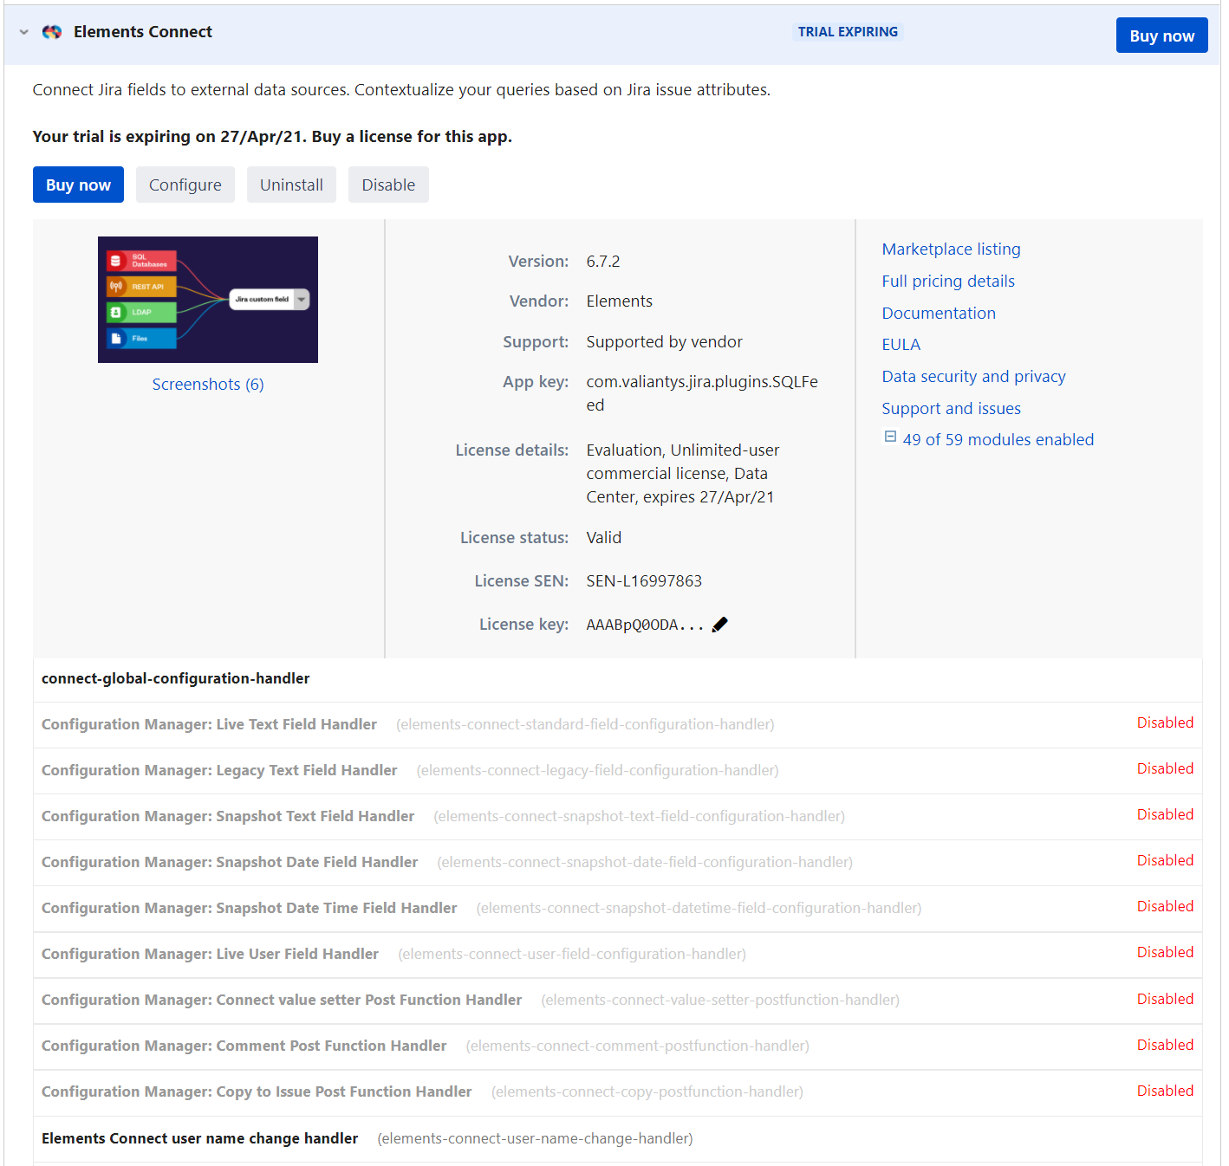Click the pencil icon to edit license key
The height and width of the screenshot is (1166, 1229).
click(x=719, y=625)
